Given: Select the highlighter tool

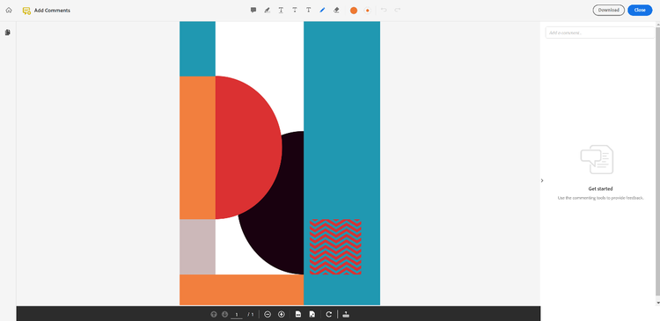Looking at the screenshot, I should point(267,10).
